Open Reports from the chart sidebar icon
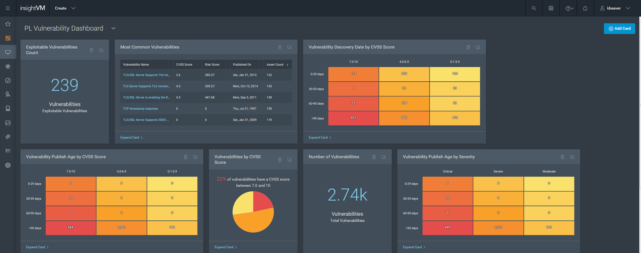641x253 pixels. (8, 123)
